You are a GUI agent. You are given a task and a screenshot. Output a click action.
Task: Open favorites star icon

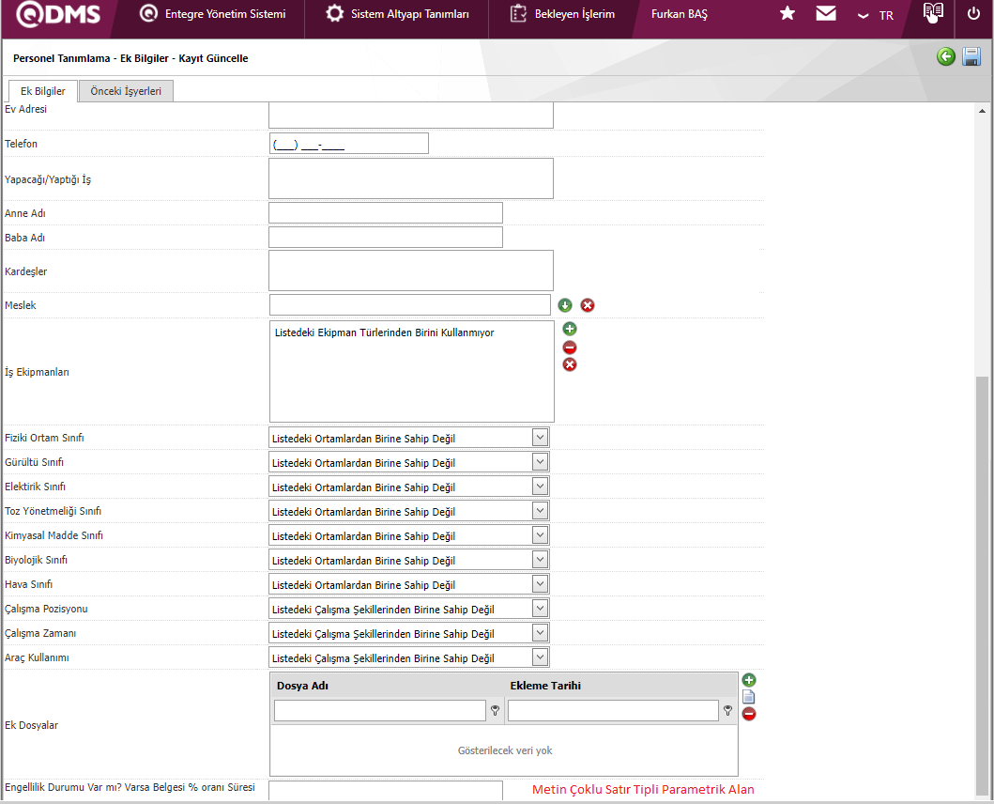coord(788,13)
